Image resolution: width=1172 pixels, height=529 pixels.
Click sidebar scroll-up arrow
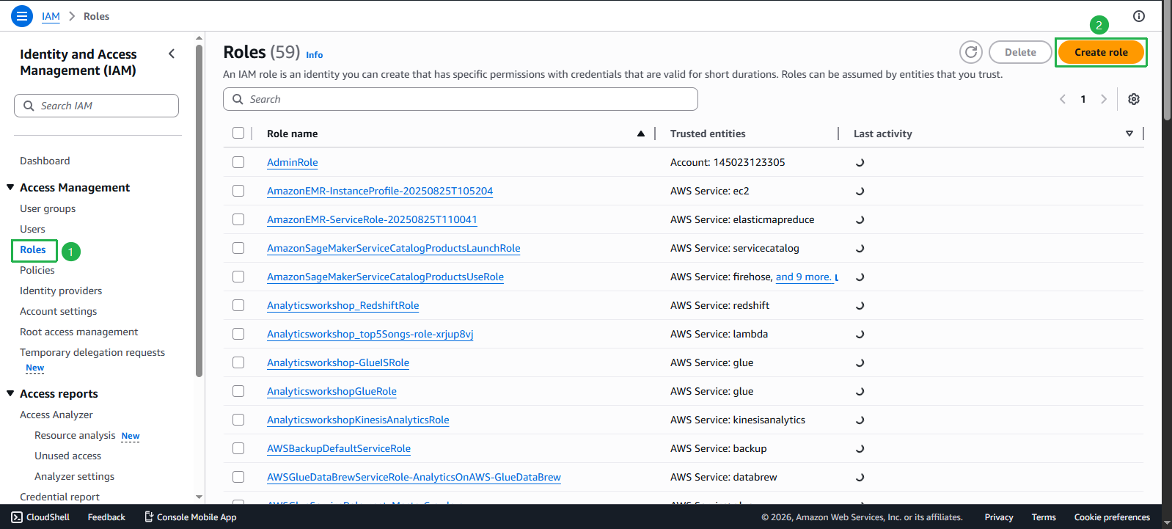click(x=199, y=38)
